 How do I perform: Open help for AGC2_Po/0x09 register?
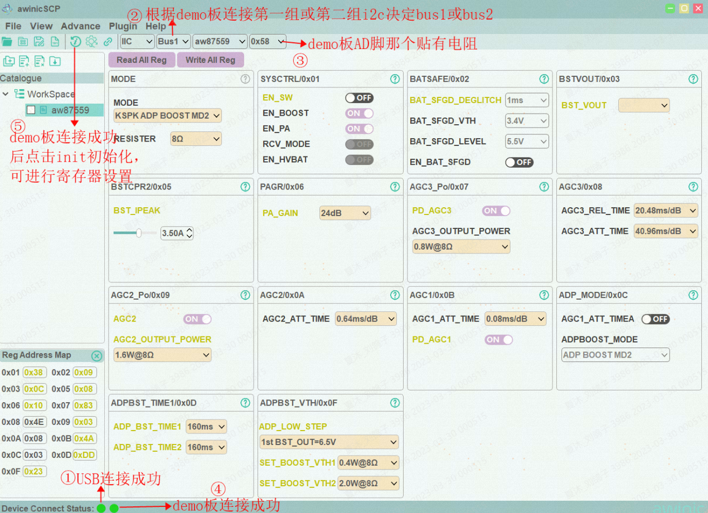click(x=245, y=295)
